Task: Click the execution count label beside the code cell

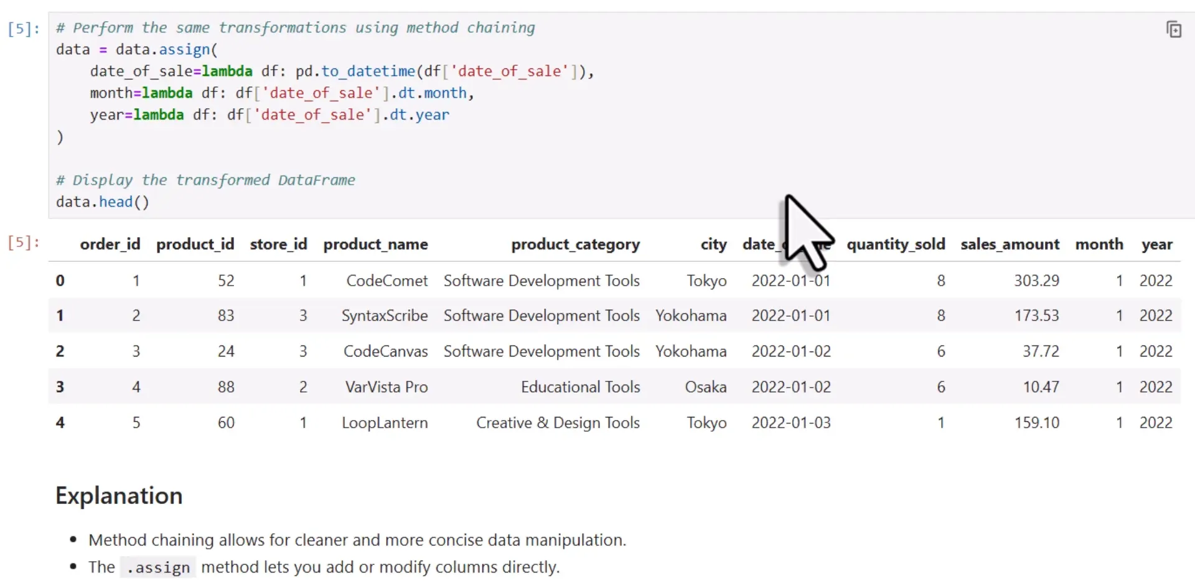Action: pos(23,29)
